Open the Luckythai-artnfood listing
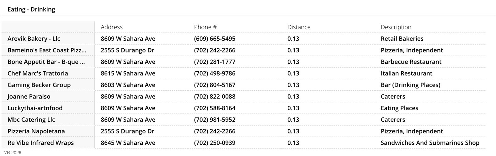This screenshot has width=496, height=156. coord(35,108)
